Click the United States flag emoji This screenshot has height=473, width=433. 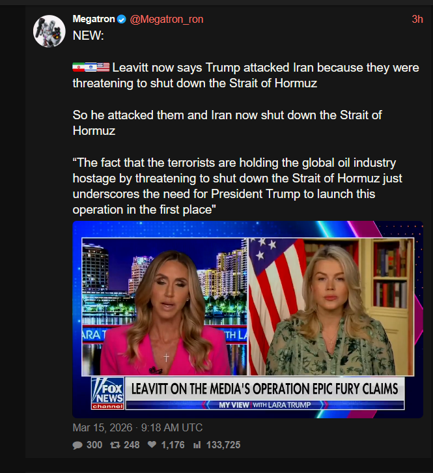click(103, 67)
